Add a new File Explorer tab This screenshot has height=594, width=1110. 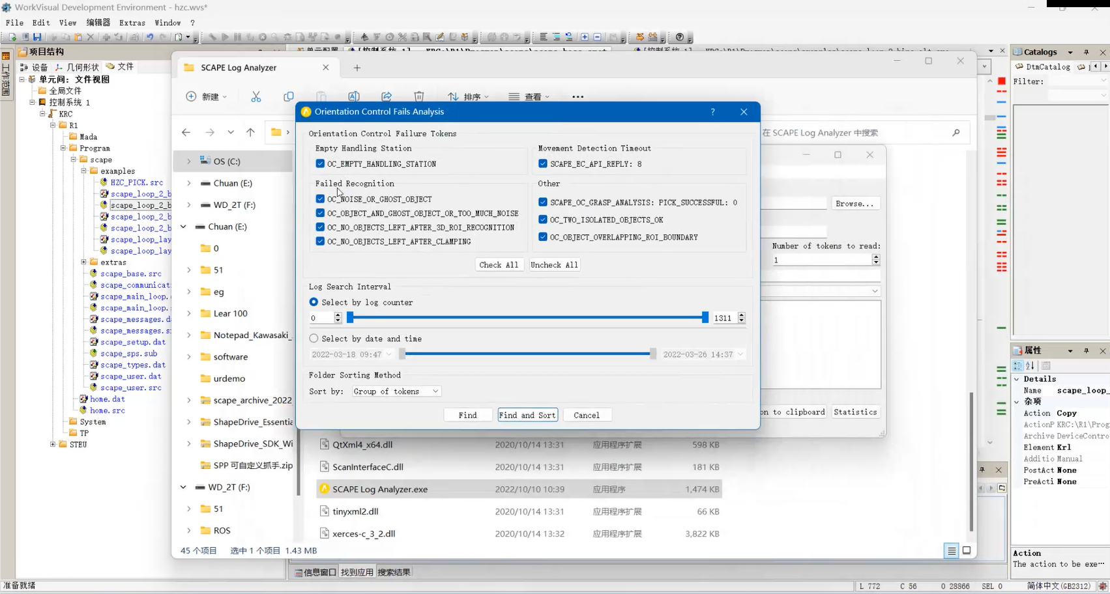pyautogui.click(x=357, y=68)
